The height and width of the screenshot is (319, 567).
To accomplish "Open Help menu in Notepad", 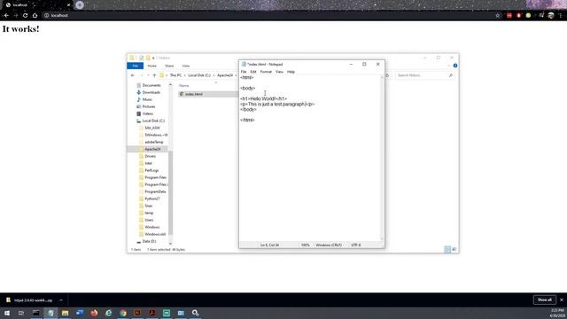I will [x=291, y=72].
